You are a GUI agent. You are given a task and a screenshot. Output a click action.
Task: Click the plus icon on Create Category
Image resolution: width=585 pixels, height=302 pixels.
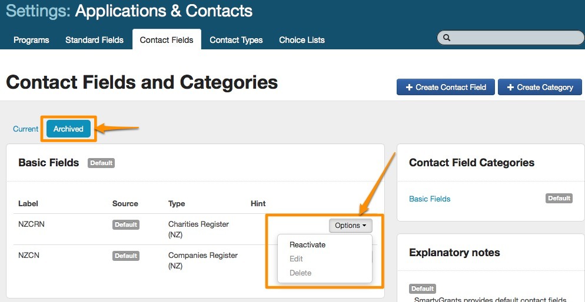(510, 88)
